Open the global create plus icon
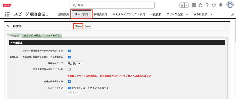Screen dimensions: 236x99 [194, 5]
